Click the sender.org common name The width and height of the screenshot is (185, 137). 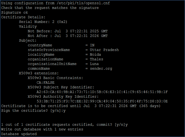tap(101, 69)
